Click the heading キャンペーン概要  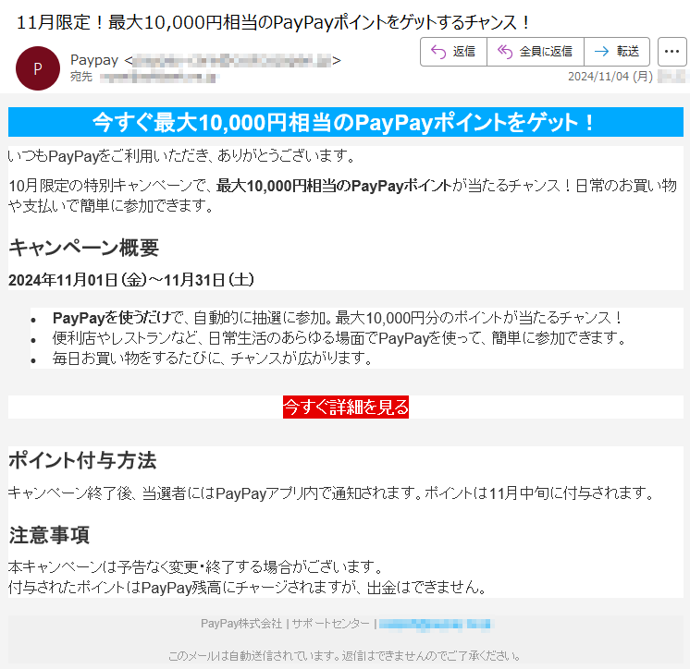tap(83, 248)
